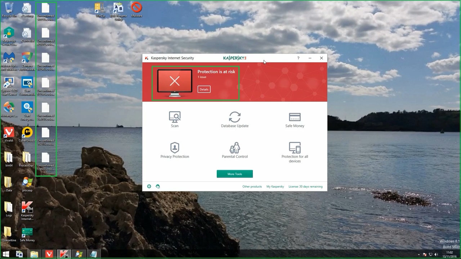The image size is (461, 259).
Task: Select the hitmanpro desktop icon
Action: tap(9, 110)
